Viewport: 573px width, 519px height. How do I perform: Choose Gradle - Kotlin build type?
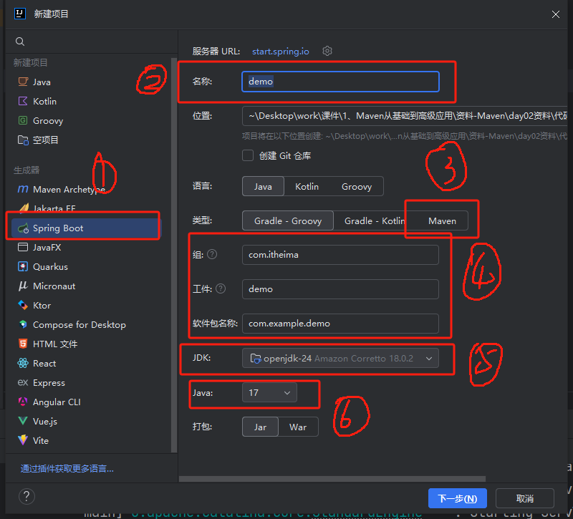pyautogui.click(x=374, y=221)
